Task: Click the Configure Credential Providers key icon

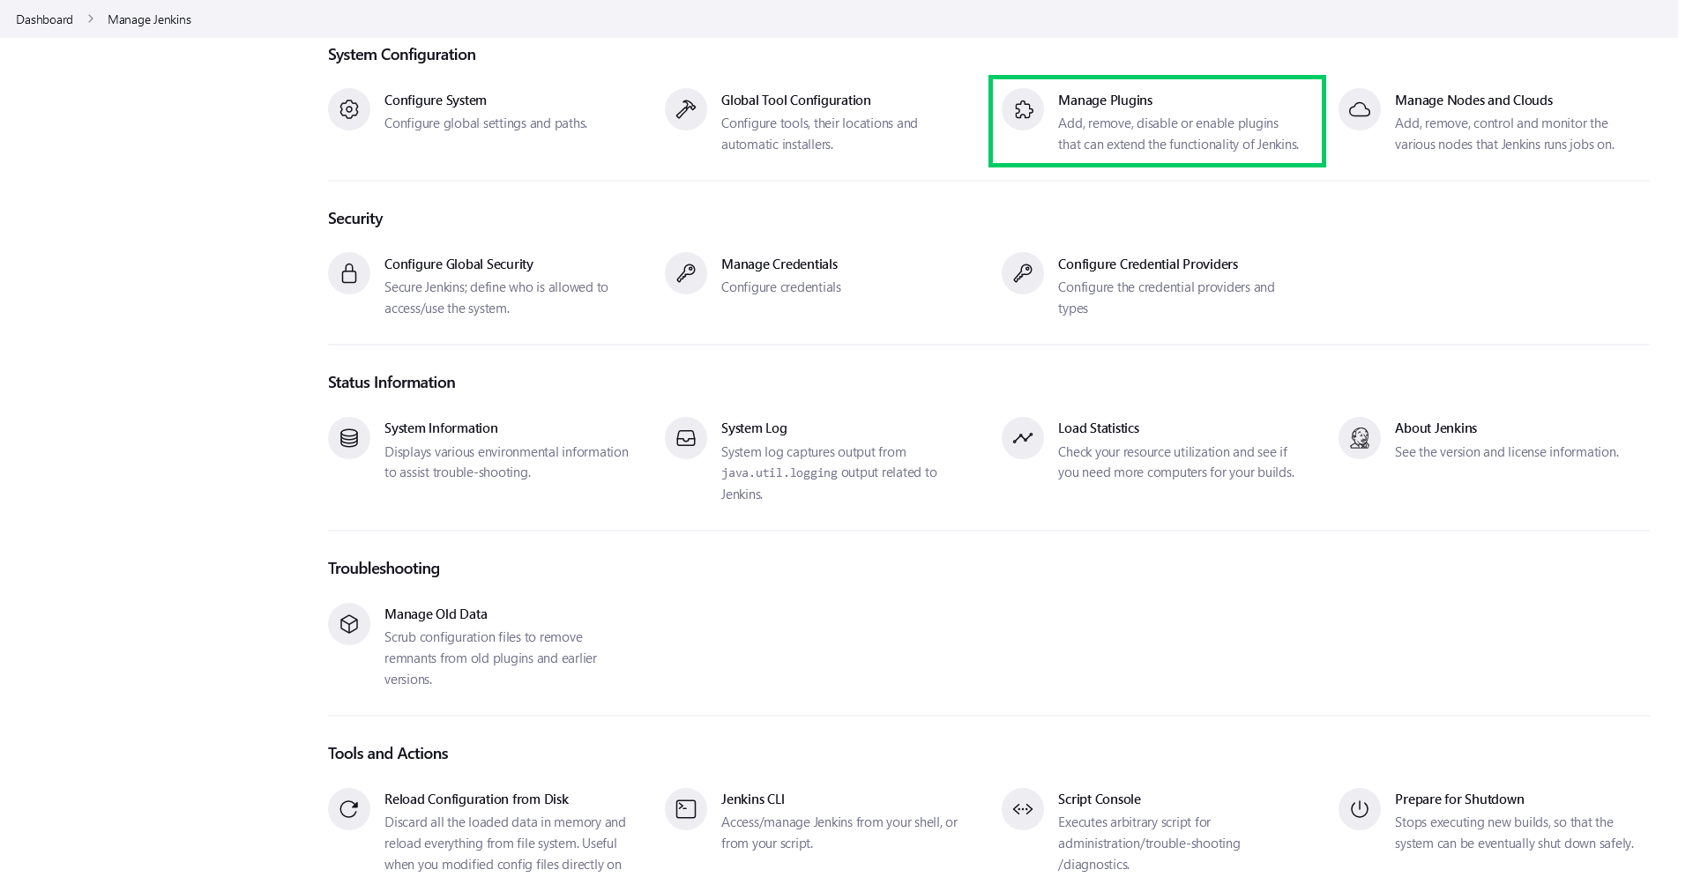Action: [x=1023, y=273]
